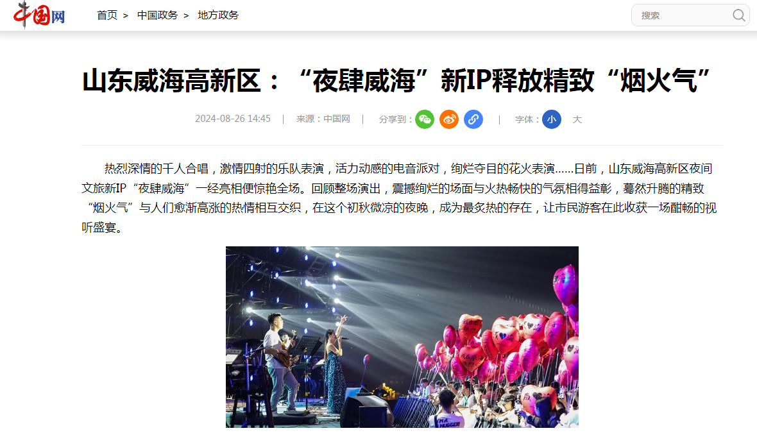The height and width of the screenshot is (433, 757).
Task: Click the opening paragraph starting 热烈深情的千人合唱
Action: click(399, 198)
